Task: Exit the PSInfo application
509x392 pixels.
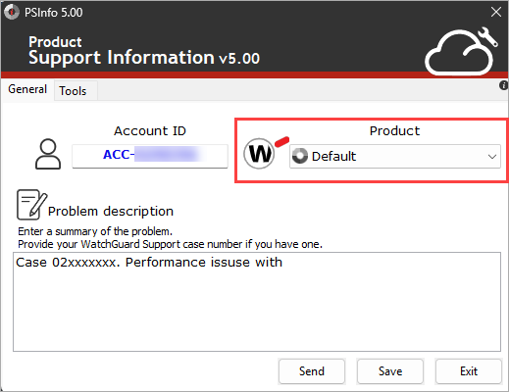Action: click(469, 371)
